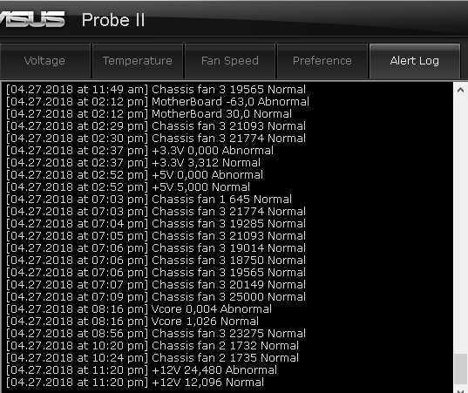The width and height of the screenshot is (468, 393).
Task: Click the Probe II title text
Action: (x=113, y=20)
